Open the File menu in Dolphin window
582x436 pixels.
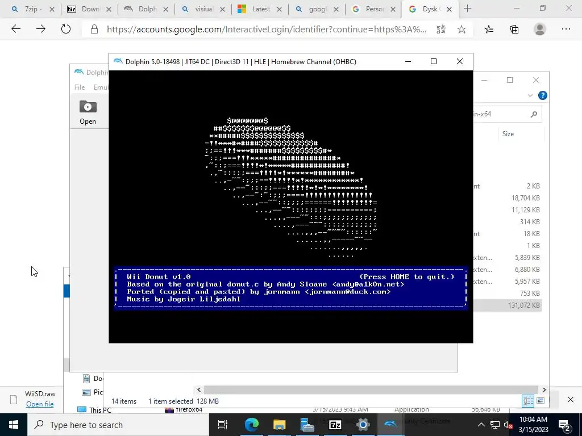tap(80, 87)
